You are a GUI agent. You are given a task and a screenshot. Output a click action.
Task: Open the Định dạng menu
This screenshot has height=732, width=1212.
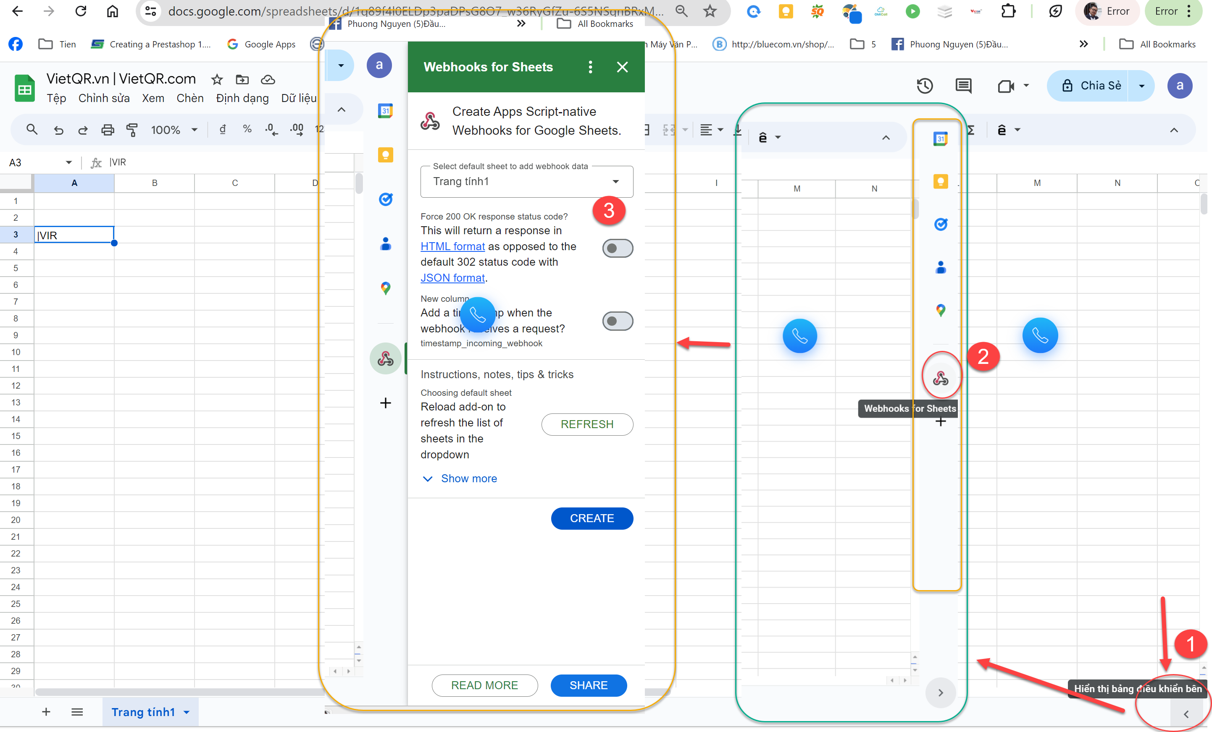242,98
